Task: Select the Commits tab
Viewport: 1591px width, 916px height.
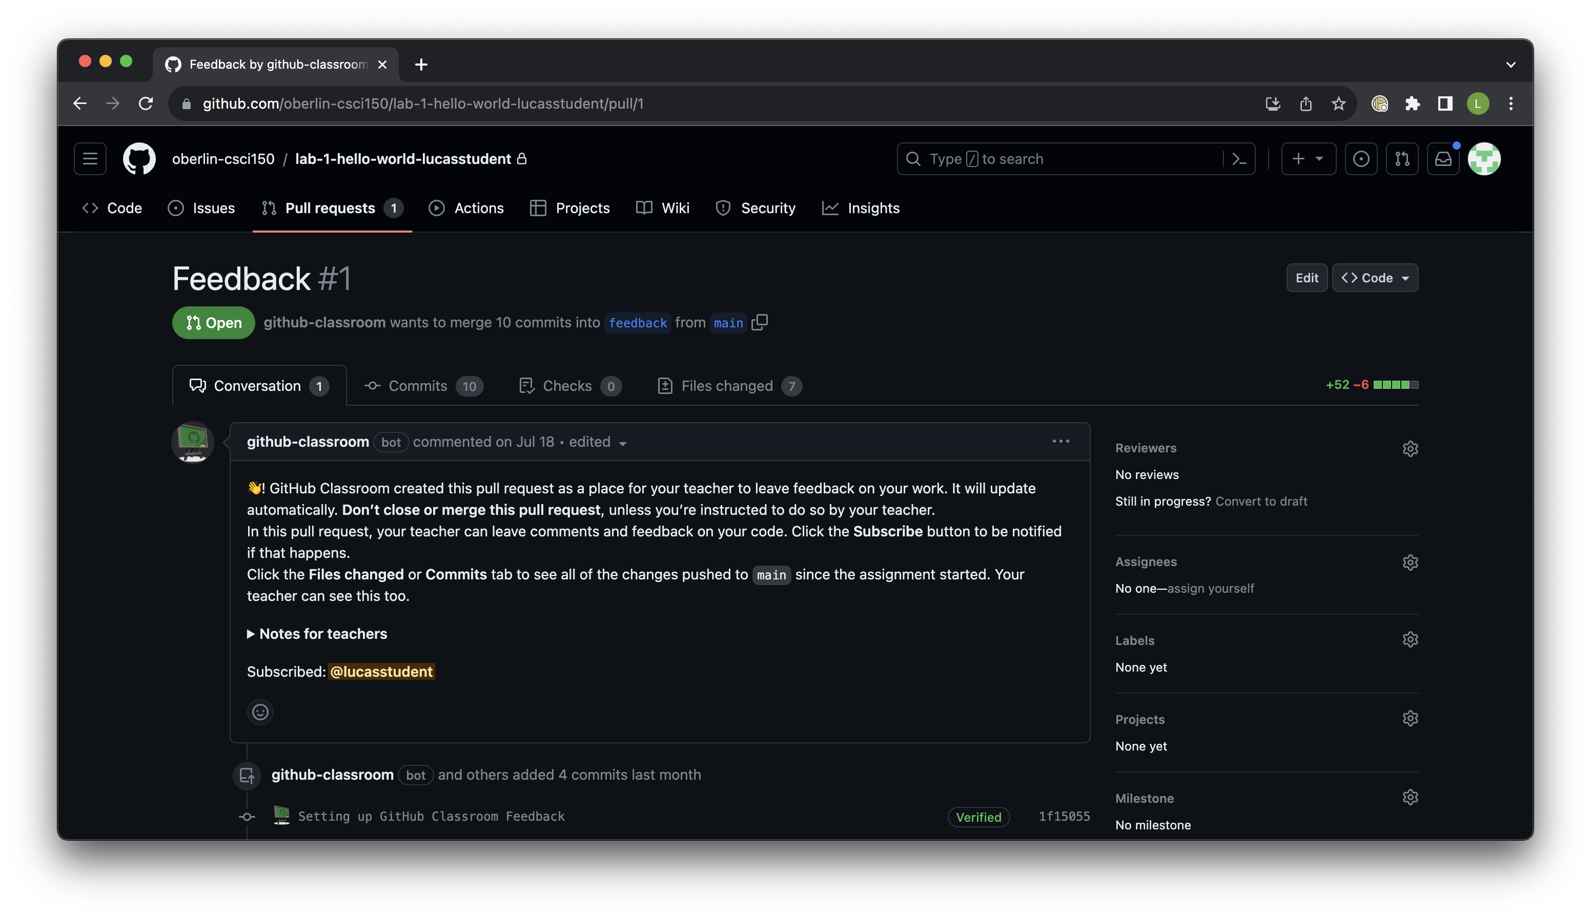Action: [423, 385]
